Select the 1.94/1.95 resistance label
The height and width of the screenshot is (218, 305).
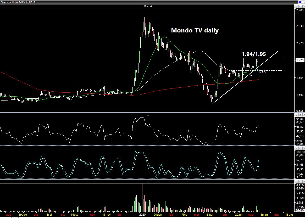[254, 54]
